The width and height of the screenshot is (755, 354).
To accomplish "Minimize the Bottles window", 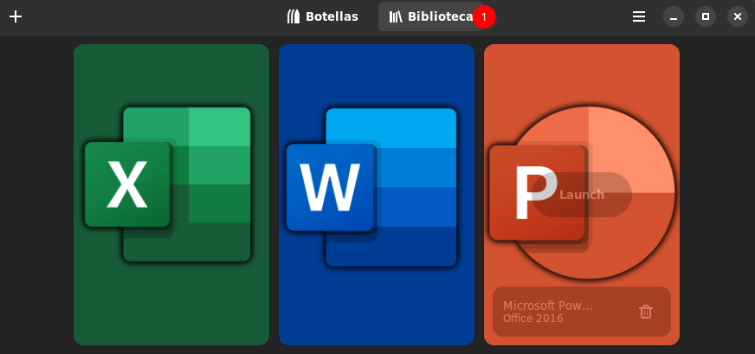I will click(674, 16).
